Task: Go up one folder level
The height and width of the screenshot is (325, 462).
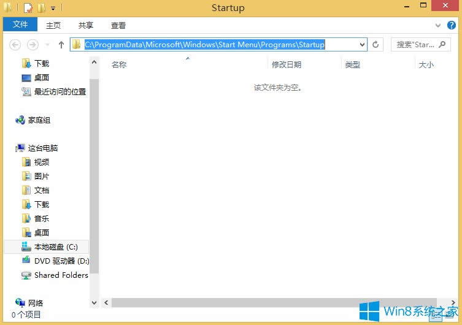Action: (x=61, y=45)
